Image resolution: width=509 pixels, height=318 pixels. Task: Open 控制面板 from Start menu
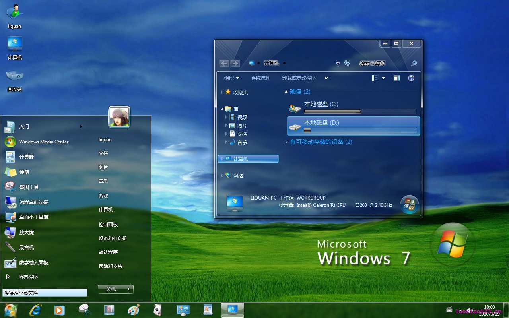click(108, 224)
